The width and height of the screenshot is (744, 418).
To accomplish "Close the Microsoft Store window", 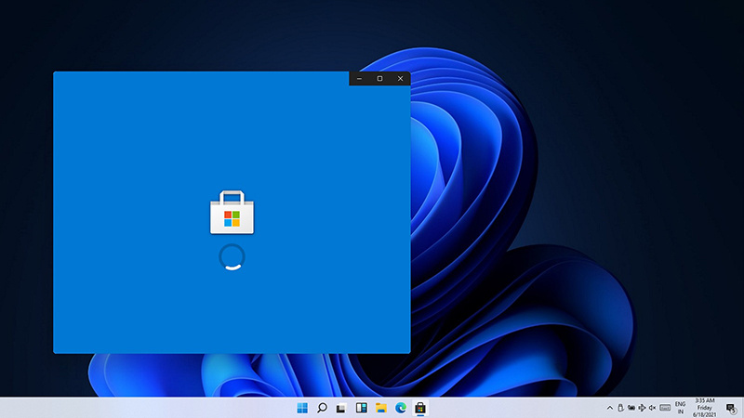I will tap(401, 79).
